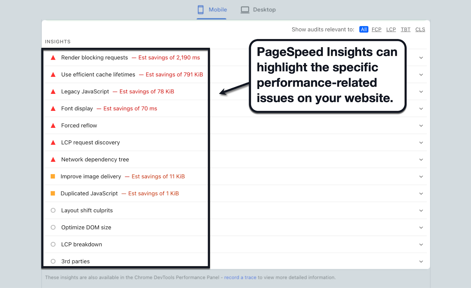Expand the Duplicated JavaScript chevron
This screenshot has height=288, width=471.
tap(421, 194)
